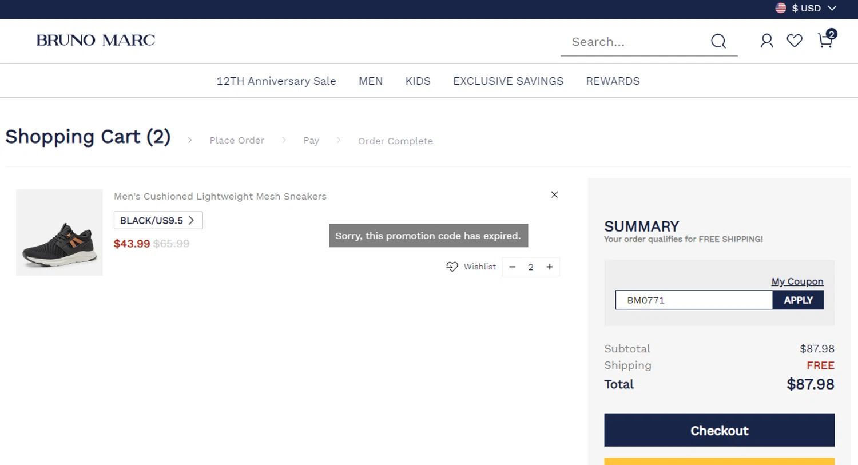Open the user account icon
This screenshot has width=858, height=465.
[x=766, y=41]
